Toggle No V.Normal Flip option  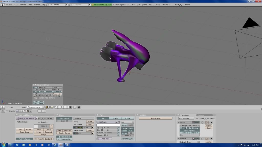click(64, 139)
